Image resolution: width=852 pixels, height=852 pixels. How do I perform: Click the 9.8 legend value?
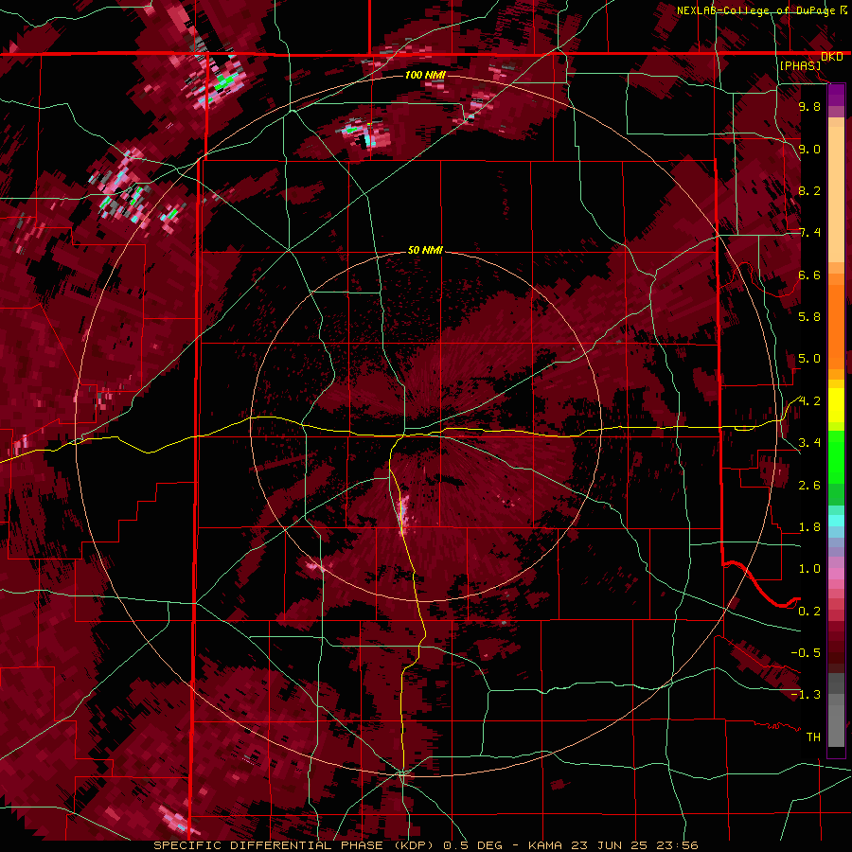[x=809, y=106]
